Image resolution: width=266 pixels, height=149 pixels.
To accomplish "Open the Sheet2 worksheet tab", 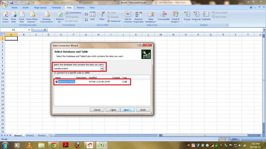I will (30, 136).
